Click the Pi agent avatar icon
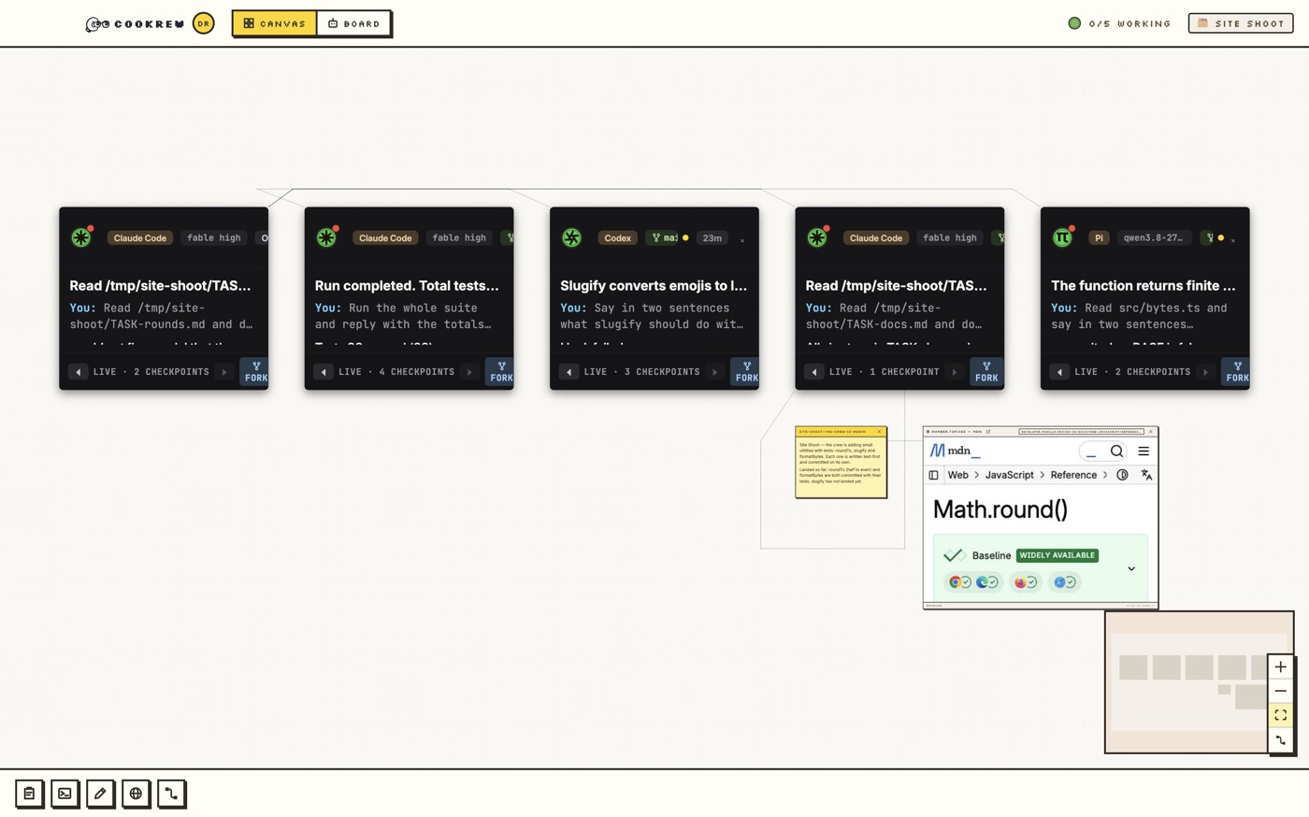Screen dimensions: 1309x817 (1062, 237)
